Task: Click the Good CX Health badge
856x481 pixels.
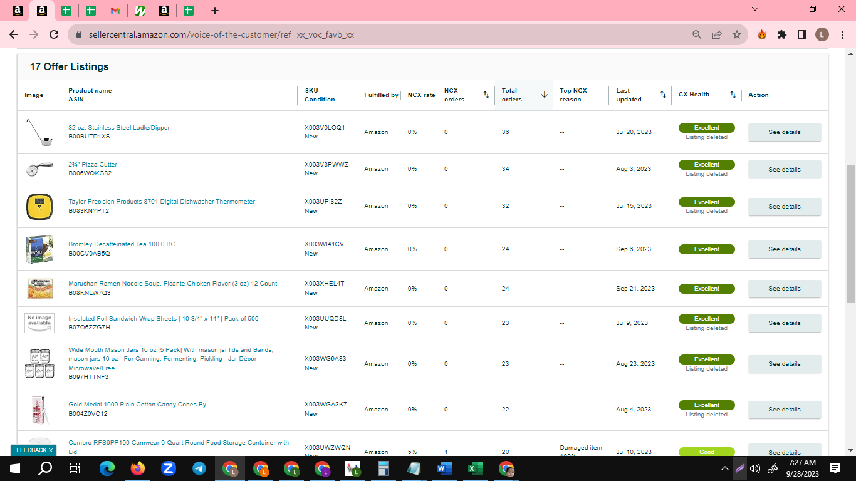Action: pyautogui.click(x=707, y=452)
